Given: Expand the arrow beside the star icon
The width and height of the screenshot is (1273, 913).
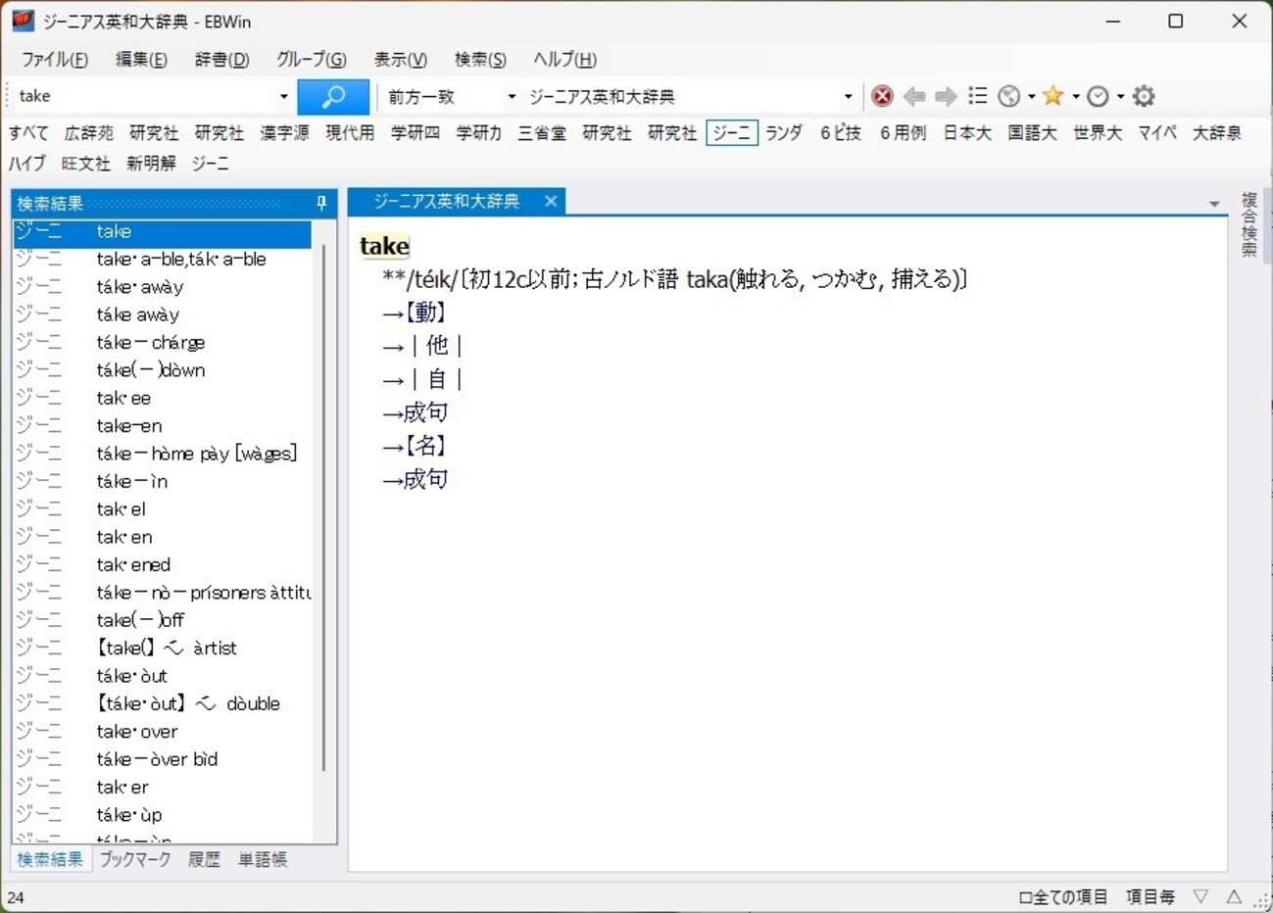Looking at the screenshot, I should click(1075, 96).
